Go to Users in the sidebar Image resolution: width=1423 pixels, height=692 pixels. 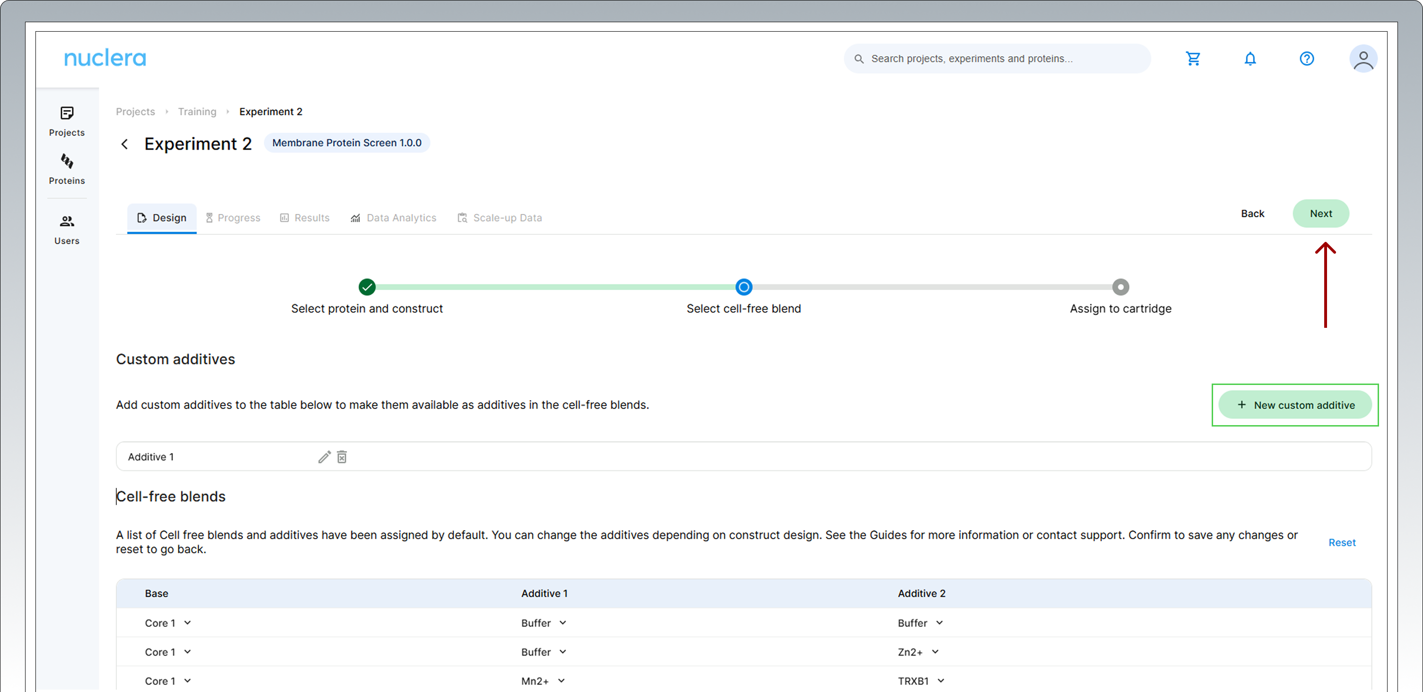[67, 230]
